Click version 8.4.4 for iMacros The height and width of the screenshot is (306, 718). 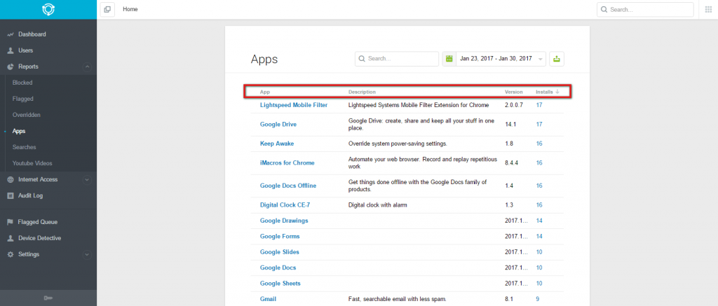point(511,163)
